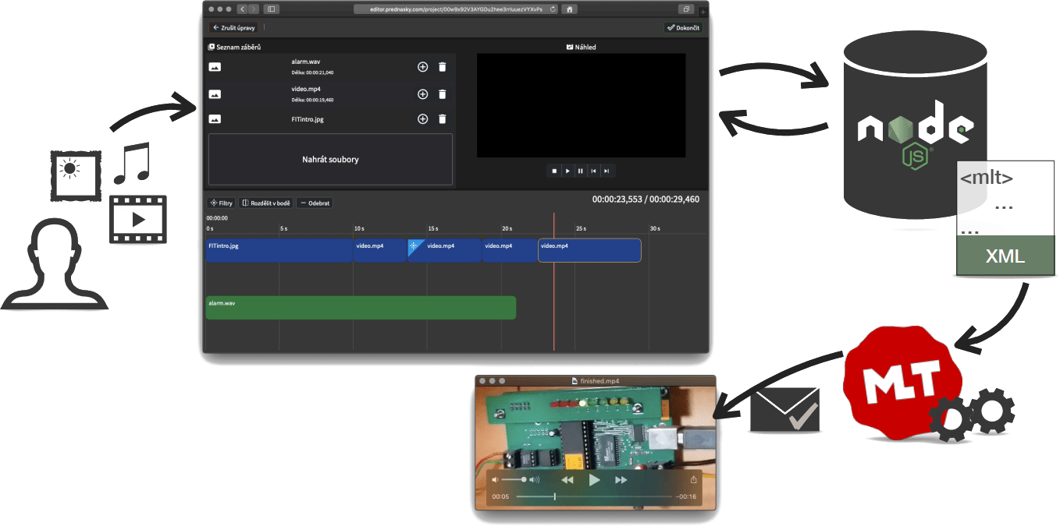
Task: Add video.mp4 to the timeline via plus button
Action: pyautogui.click(x=422, y=94)
